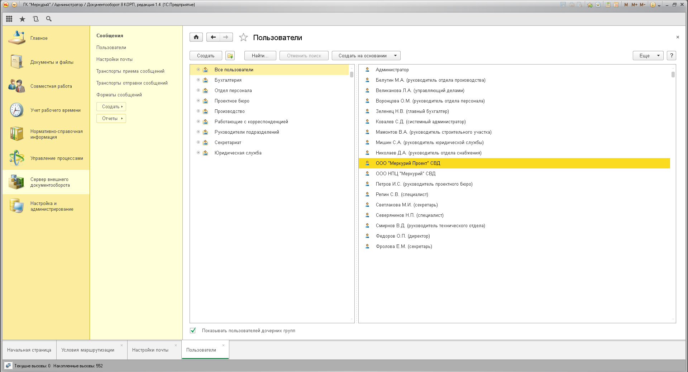Open the Создать на основании dropdown
Screen dimensions: 688x372
coord(366,56)
